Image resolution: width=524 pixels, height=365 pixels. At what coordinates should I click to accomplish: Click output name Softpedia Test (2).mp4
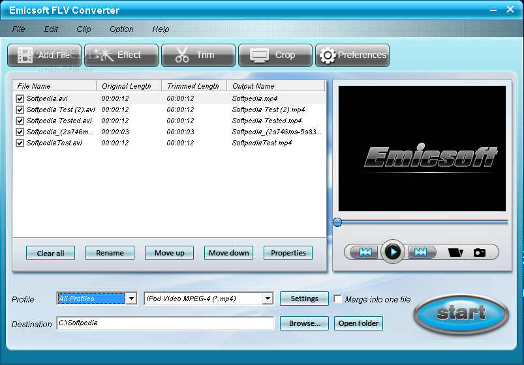pos(268,109)
